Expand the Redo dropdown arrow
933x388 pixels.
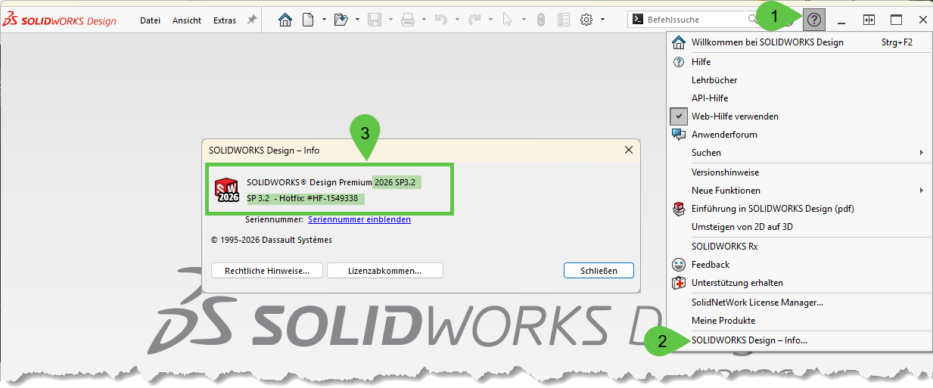[x=490, y=20]
